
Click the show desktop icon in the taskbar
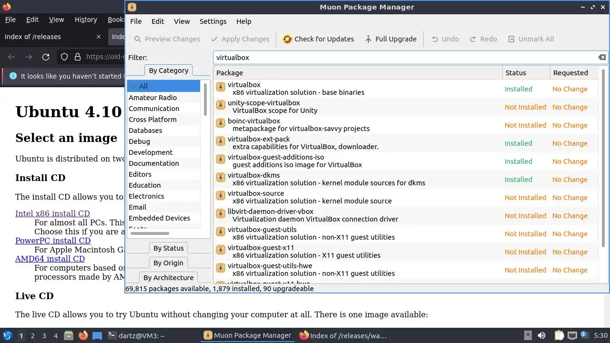pos(97,335)
